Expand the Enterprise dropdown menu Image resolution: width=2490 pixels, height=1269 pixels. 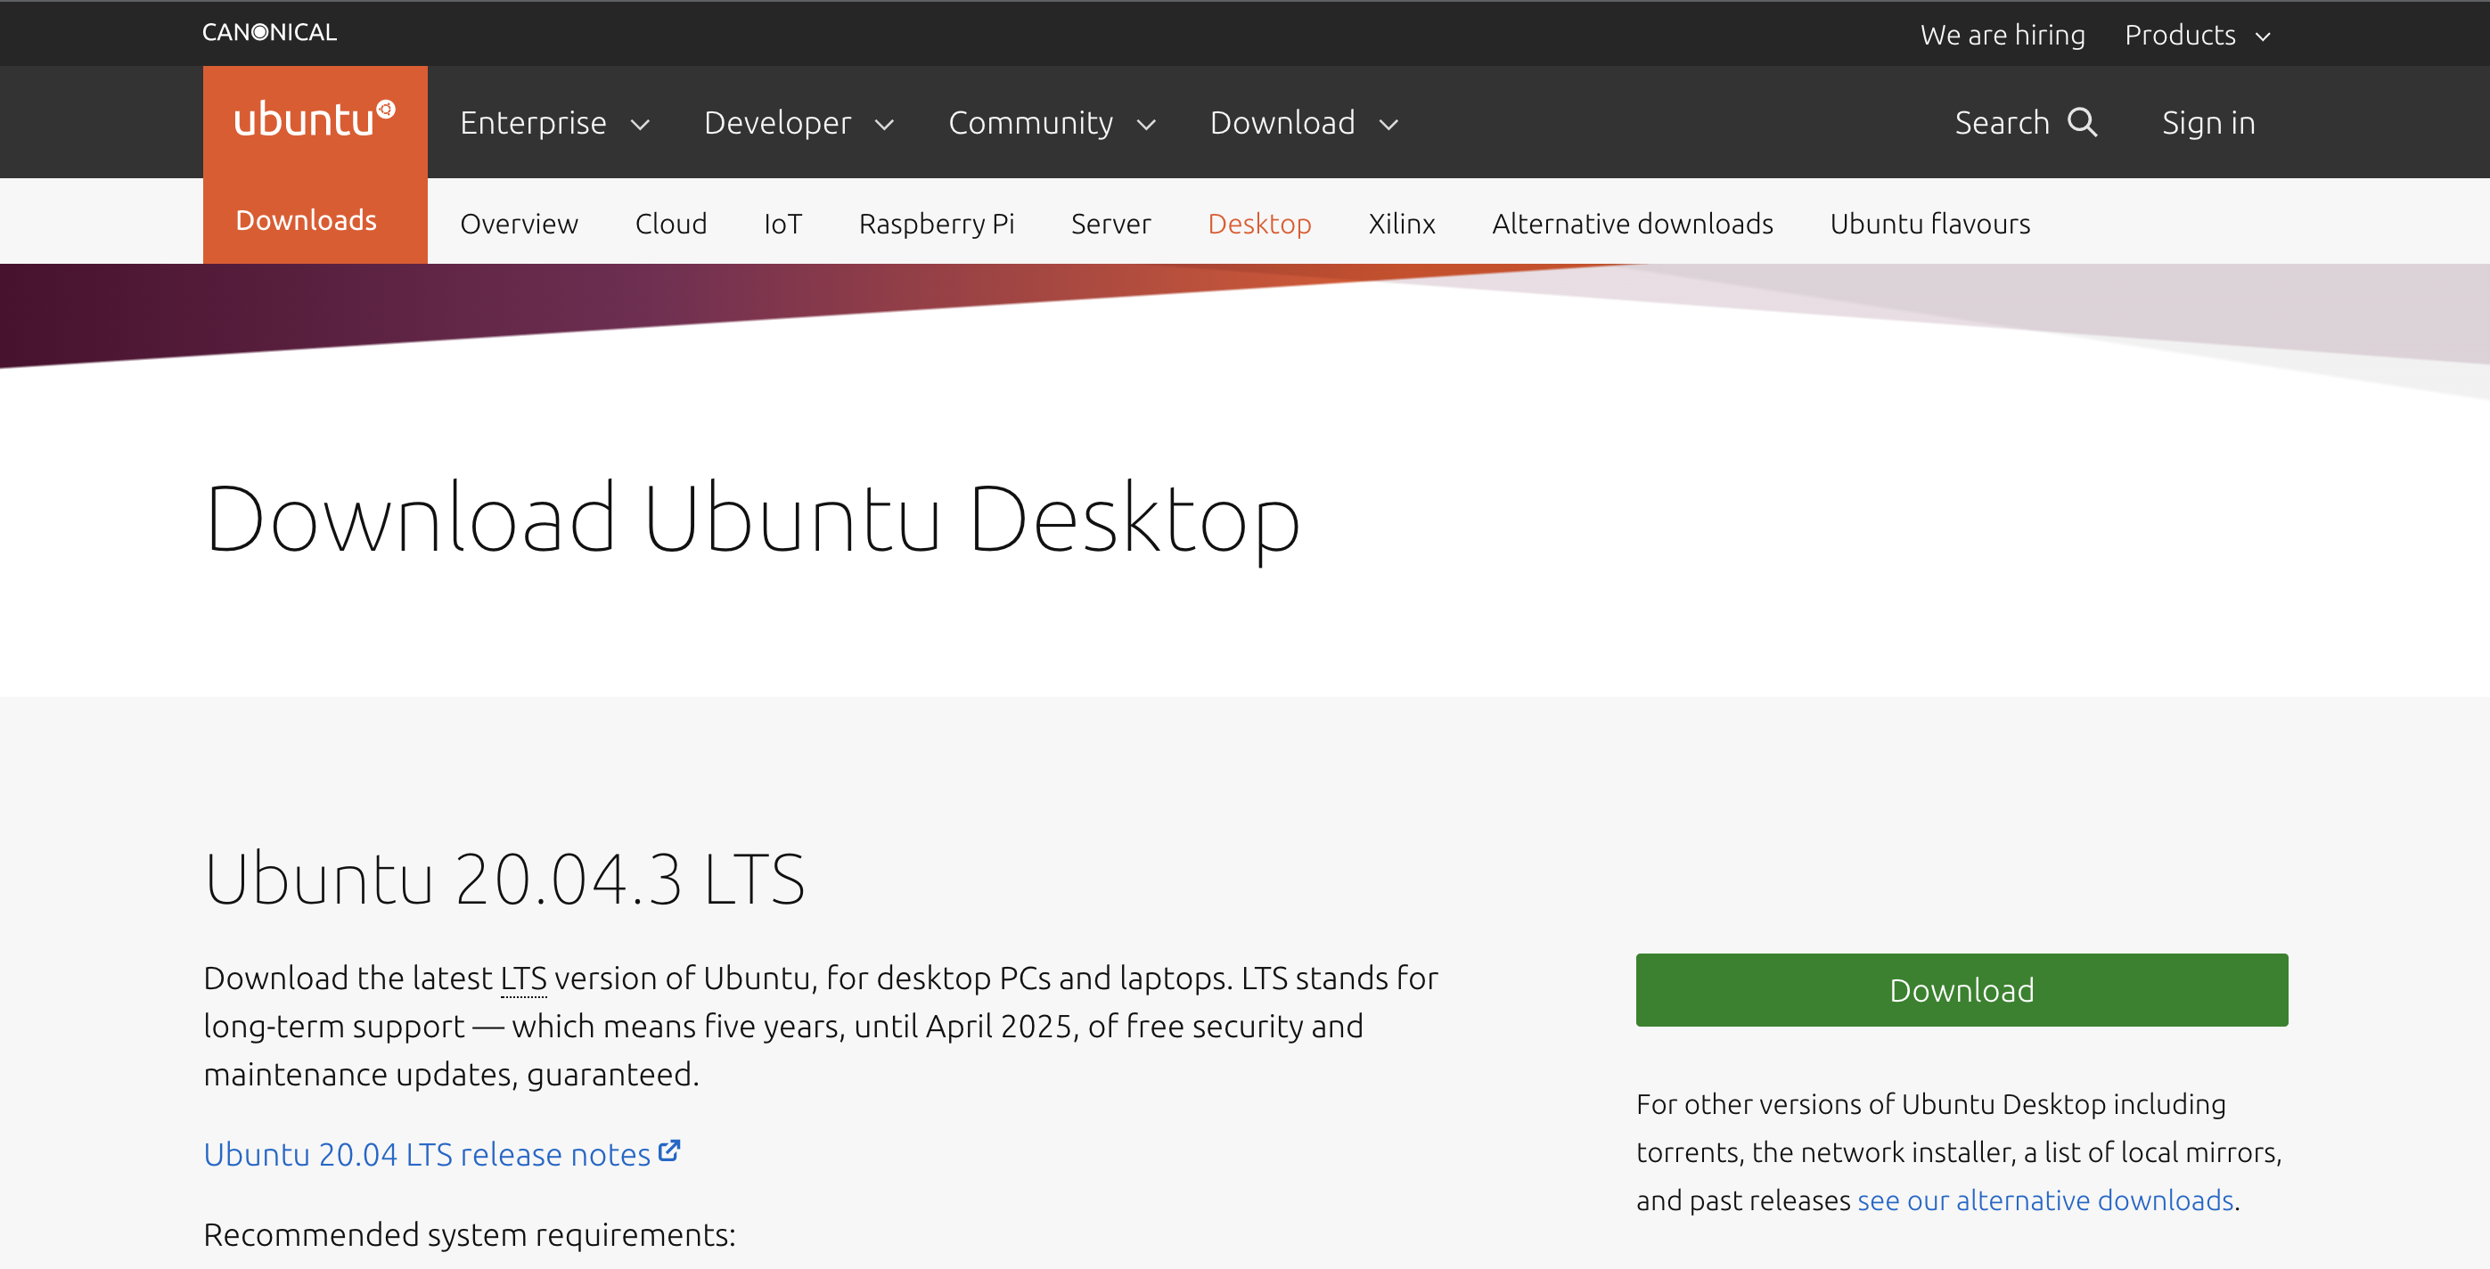click(x=553, y=123)
